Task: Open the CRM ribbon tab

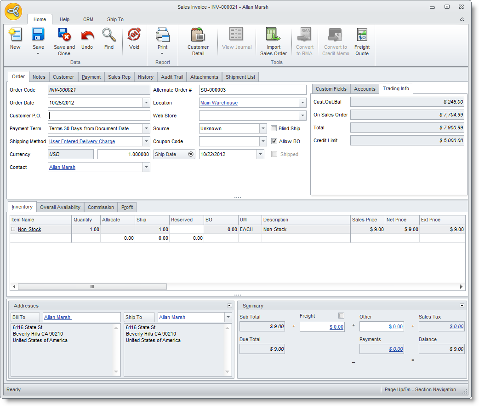Action: click(88, 19)
